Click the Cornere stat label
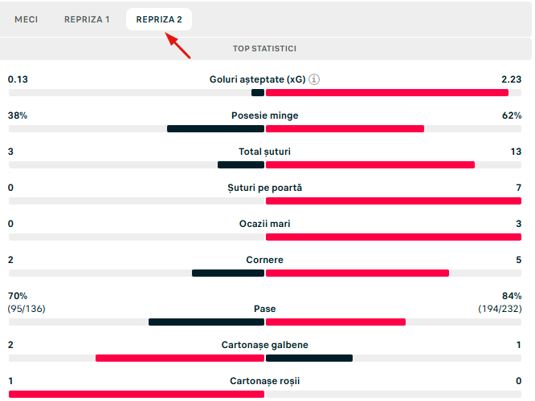This screenshot has height=401, width=535. pyautogui.click(x=264, y=260)
